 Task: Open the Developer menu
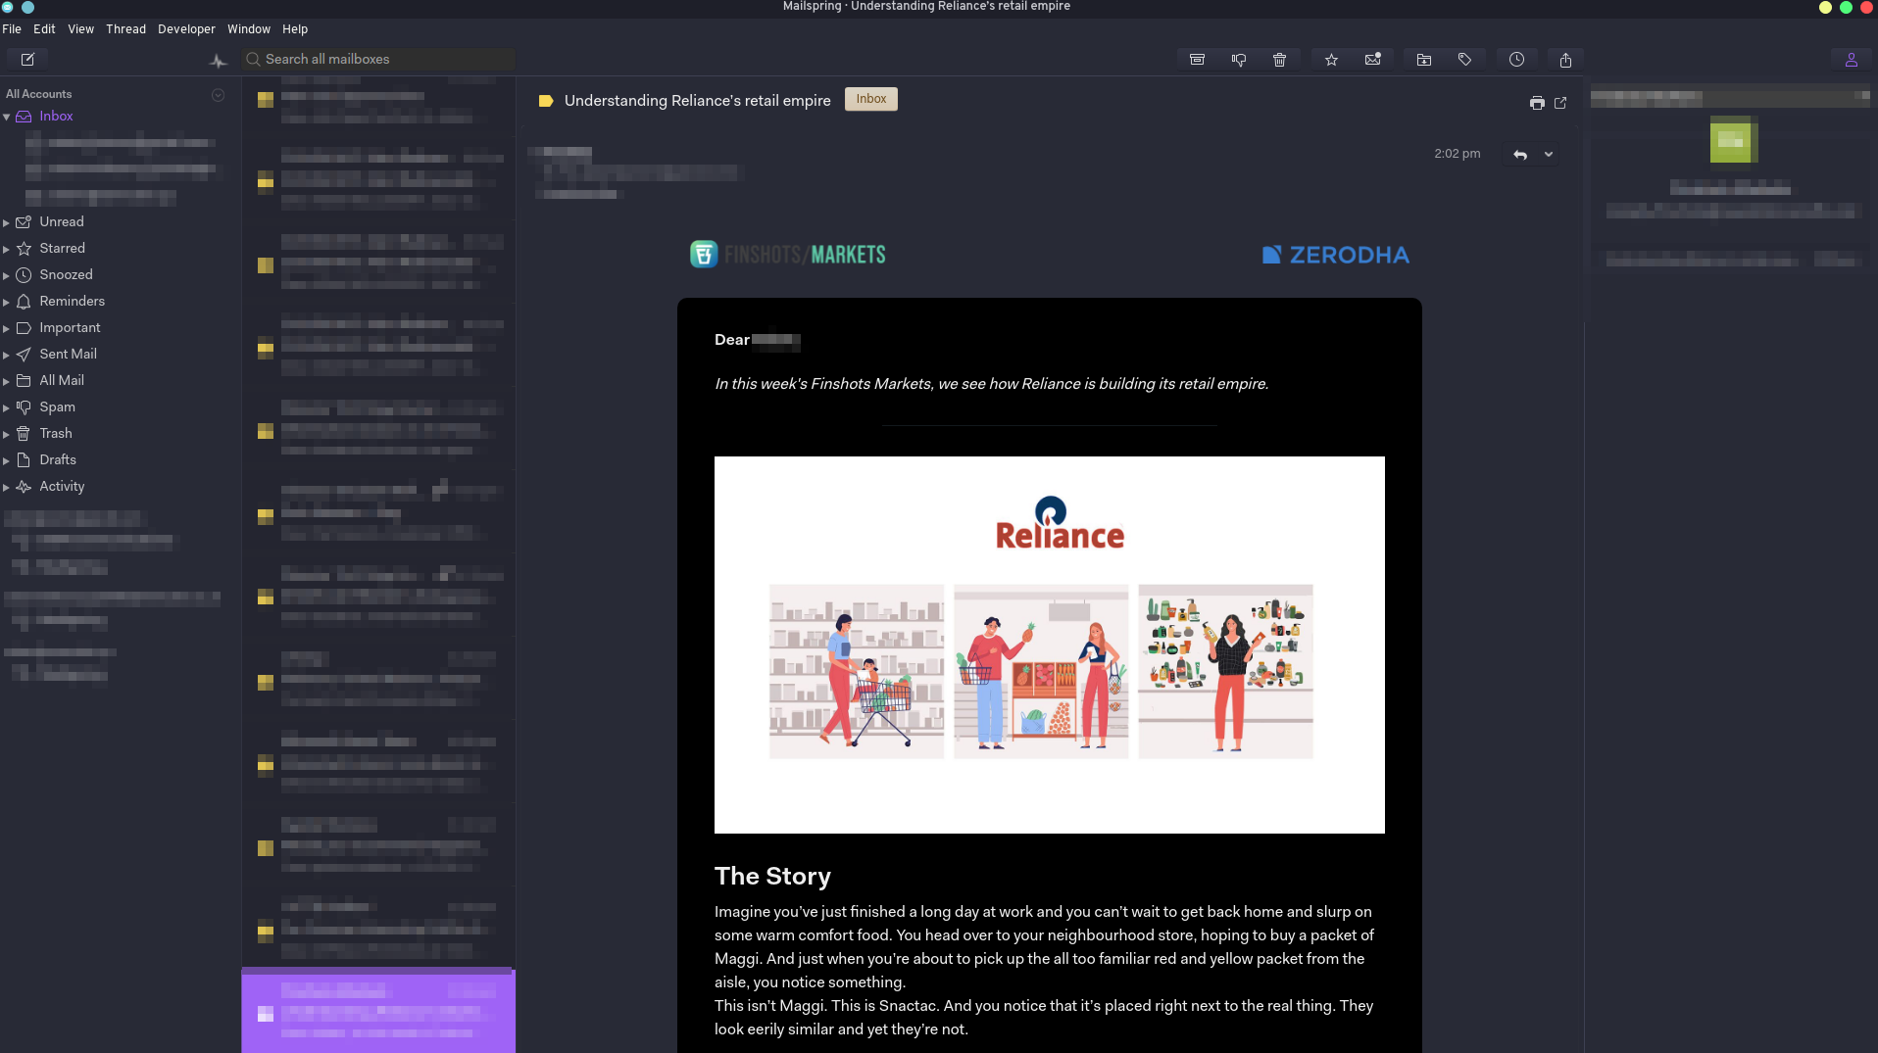[186, 29]
